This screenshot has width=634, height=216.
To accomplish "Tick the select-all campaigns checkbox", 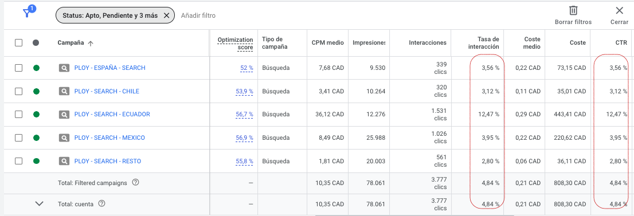I will 18,42.
